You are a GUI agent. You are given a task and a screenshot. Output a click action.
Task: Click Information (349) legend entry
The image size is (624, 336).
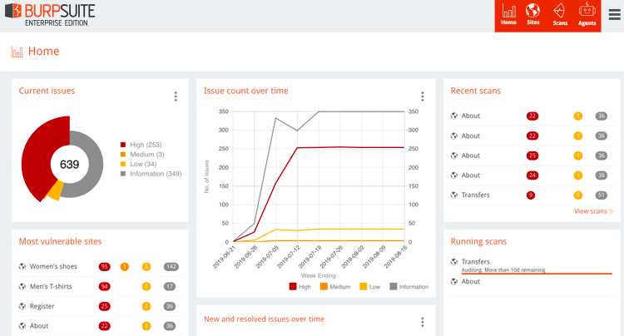coord(151,174)
